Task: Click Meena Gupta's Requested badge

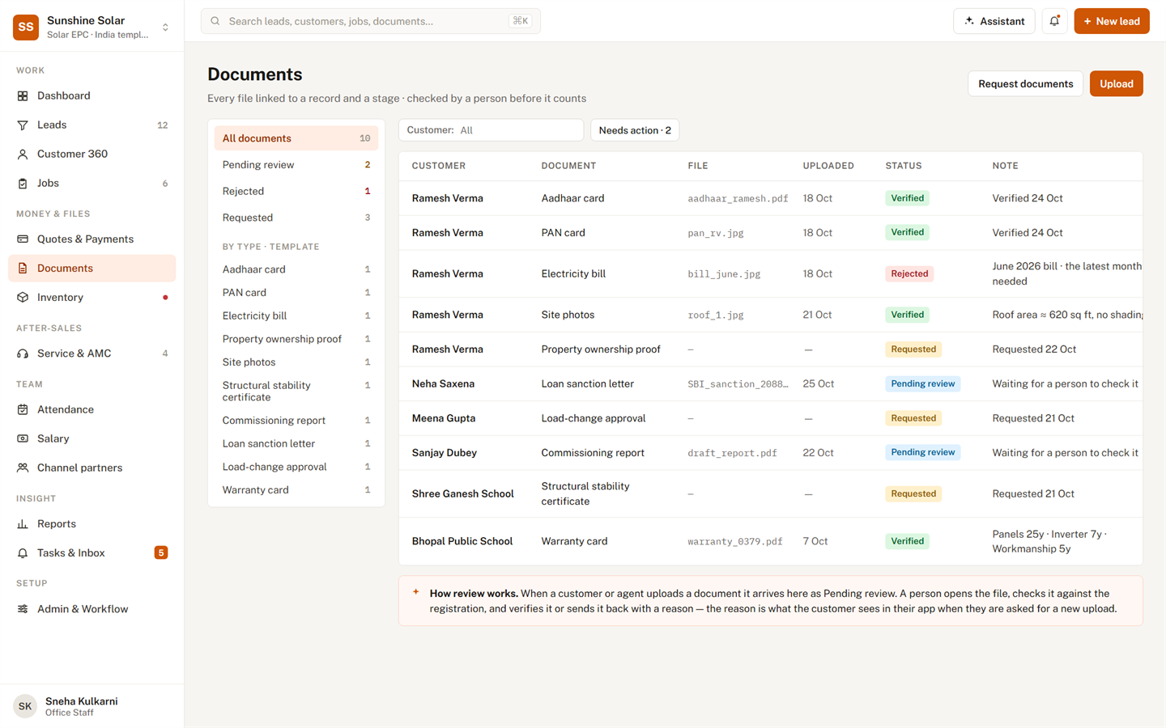Action: pos(913,418)
